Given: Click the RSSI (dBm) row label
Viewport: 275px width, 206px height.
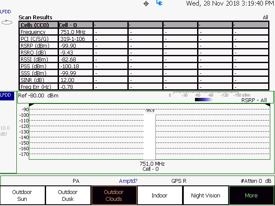Looking at the screenshot, I should pos(34,60).
